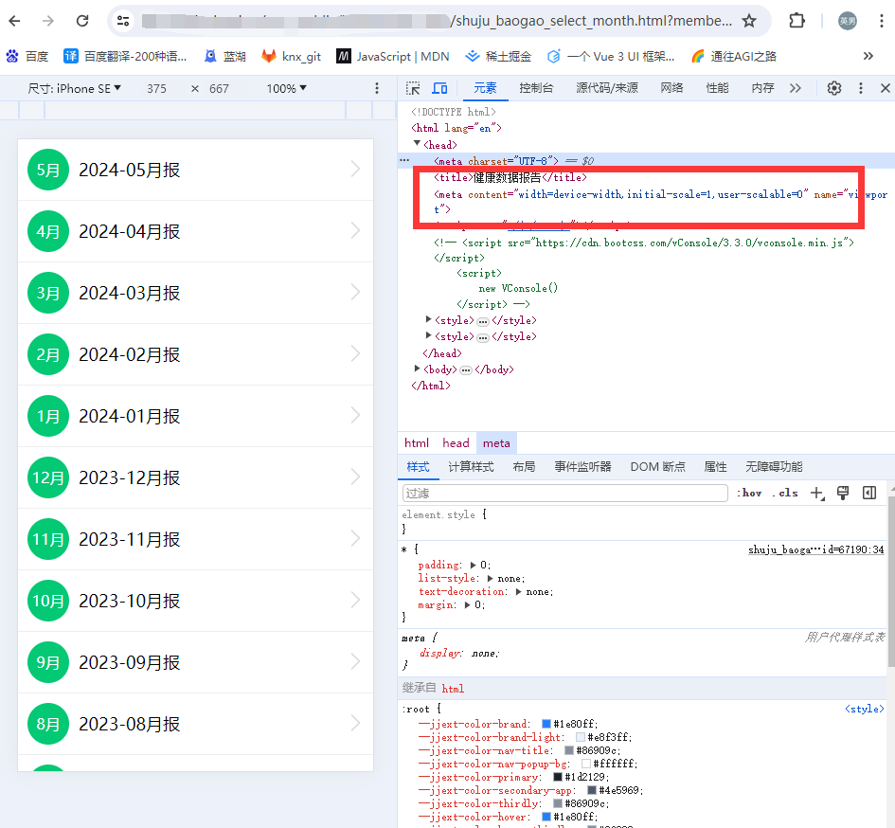
Task: Switch to the 内存 tab
Action: tap(762, 88)
